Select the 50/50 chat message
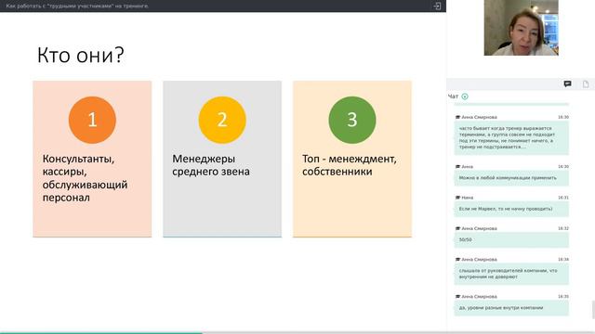Viewport: 595px width, 334px height. click(x=511, y=240)
